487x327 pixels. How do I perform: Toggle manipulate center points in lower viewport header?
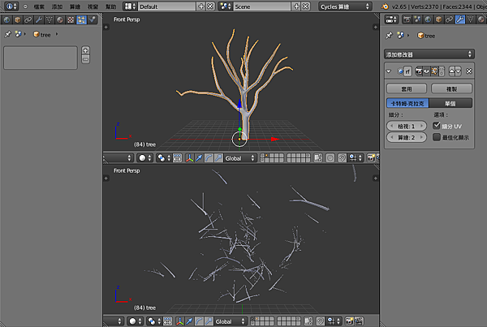(x=167, y=321)
